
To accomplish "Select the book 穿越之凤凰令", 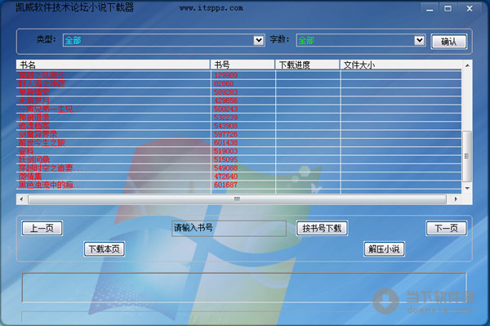I will pos(42,75).
